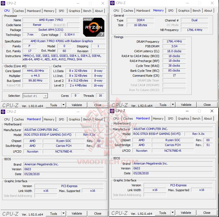Open Graphics tab in top-right Memory window
This screenshot has width=219, height=217.
coord(184,11)
